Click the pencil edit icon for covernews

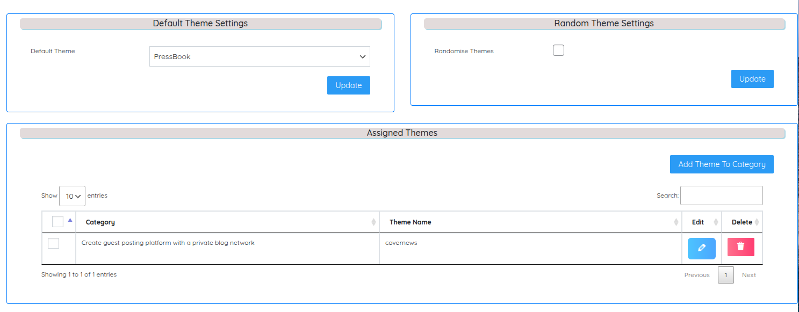[x=701, y=248]
